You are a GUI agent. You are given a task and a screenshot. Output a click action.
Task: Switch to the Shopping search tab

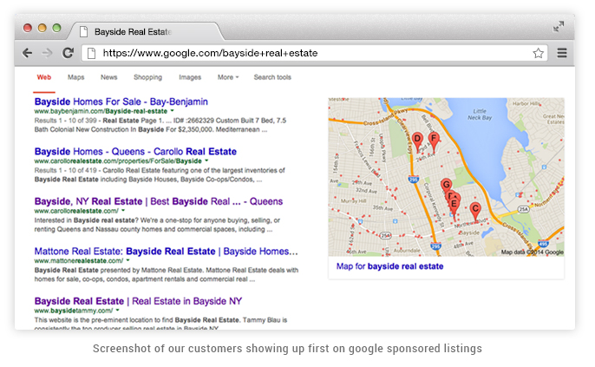tap(147, 77)
